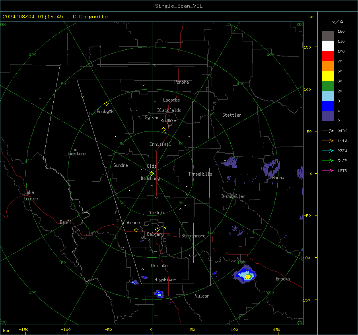Click the Composite word in the header
Screen dimensions: 358x335
pyautogui.click(x=93, y=17)
